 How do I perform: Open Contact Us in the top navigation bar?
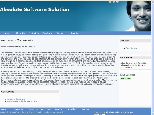34,33
